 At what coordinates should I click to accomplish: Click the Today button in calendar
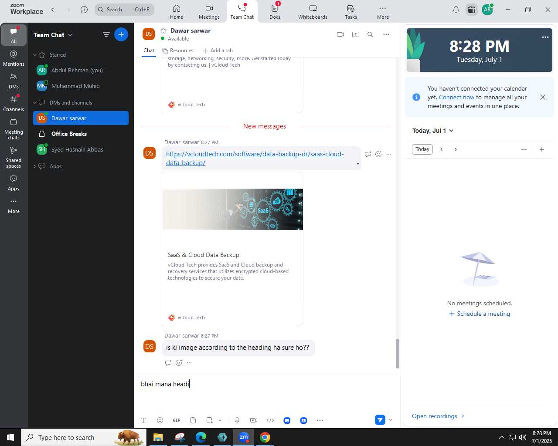(422, 149)
